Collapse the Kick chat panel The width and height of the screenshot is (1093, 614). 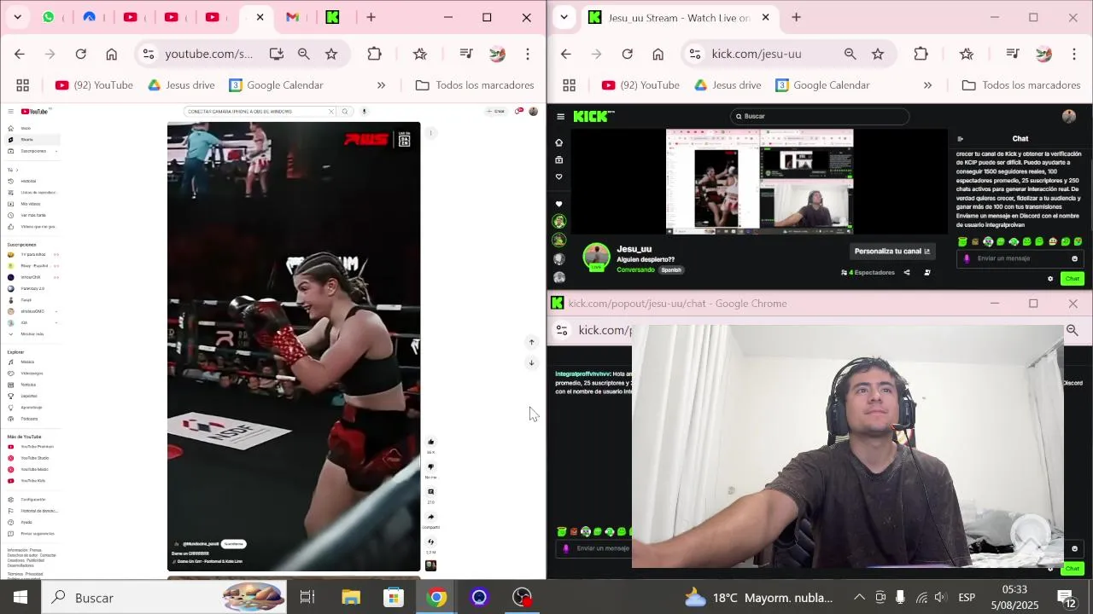point(960,139)
